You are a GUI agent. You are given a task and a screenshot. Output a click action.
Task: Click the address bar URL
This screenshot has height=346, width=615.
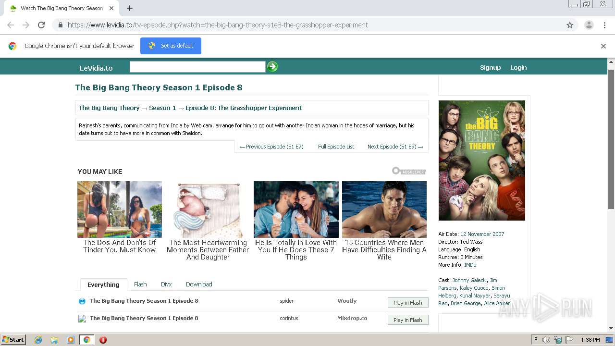point(218,25)
